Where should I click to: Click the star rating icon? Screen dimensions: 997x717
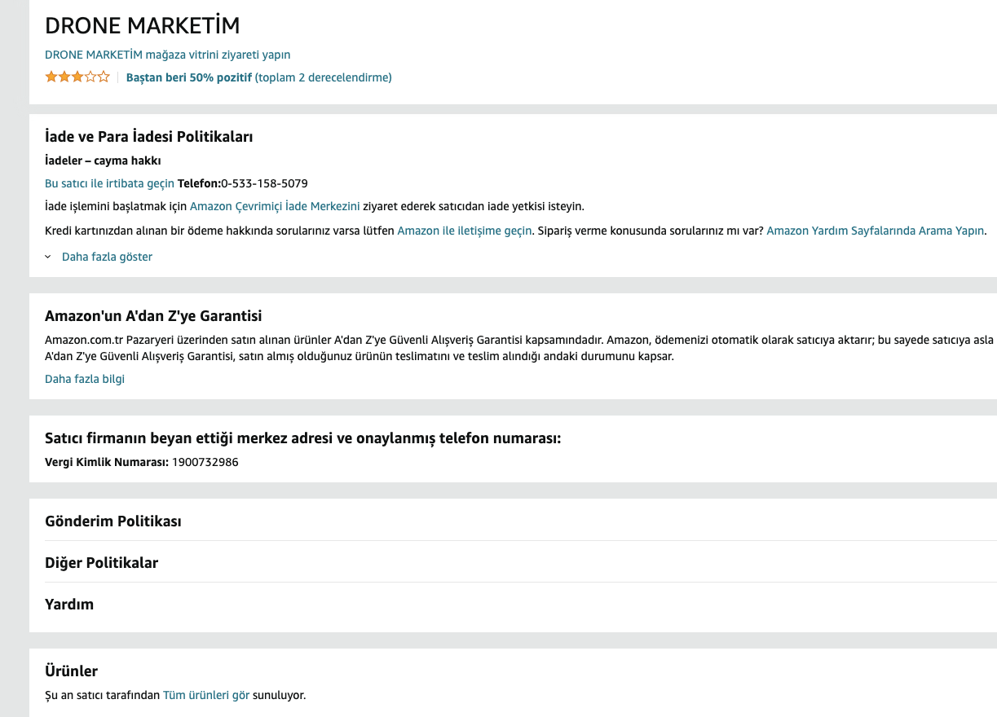[77, 77]
